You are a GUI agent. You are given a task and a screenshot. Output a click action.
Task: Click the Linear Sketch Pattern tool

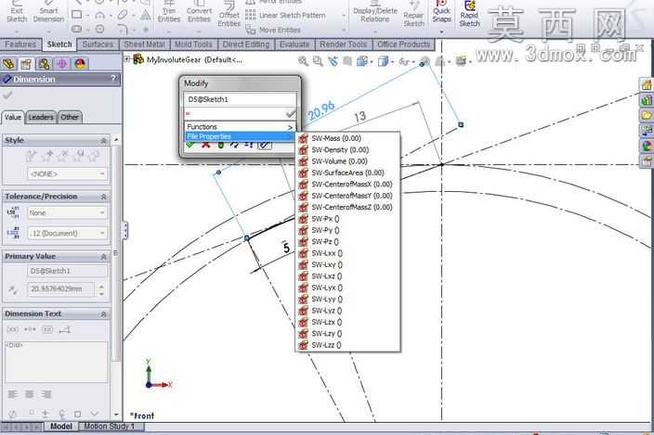[x=286, y=16]
